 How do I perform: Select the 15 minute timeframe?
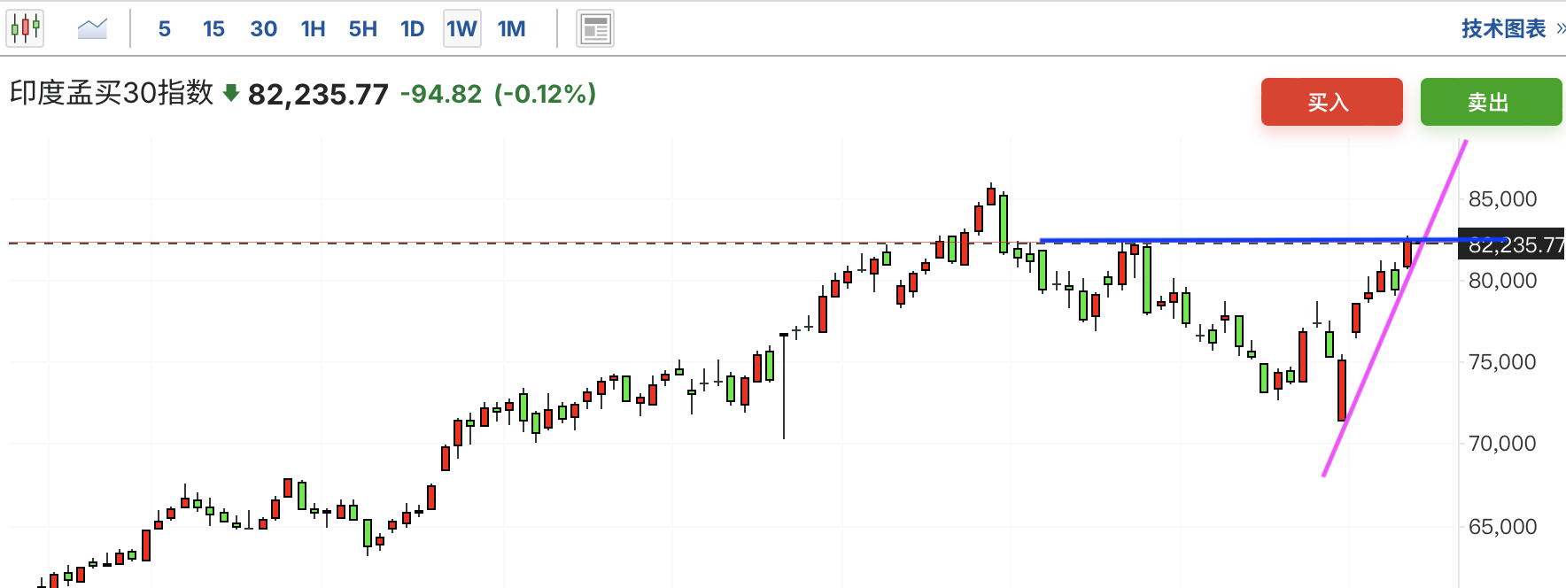(x=213, y=28)
